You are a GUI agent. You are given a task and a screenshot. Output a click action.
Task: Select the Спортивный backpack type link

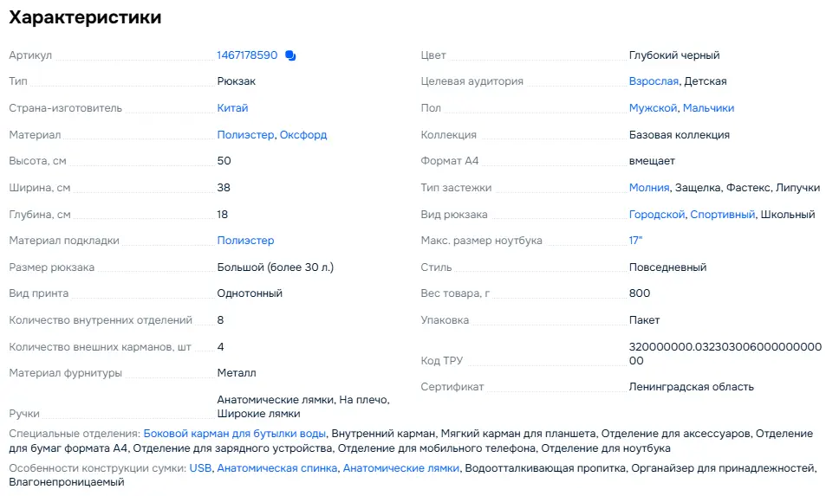click(x=722, y=215)
